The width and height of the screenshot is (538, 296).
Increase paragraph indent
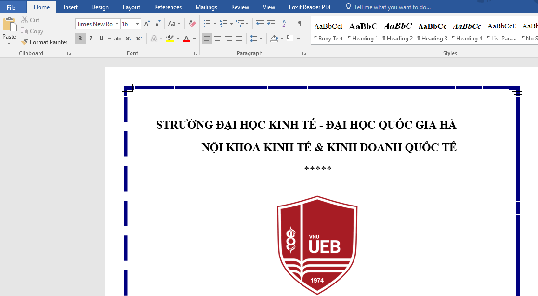click(x=271, y=24)
